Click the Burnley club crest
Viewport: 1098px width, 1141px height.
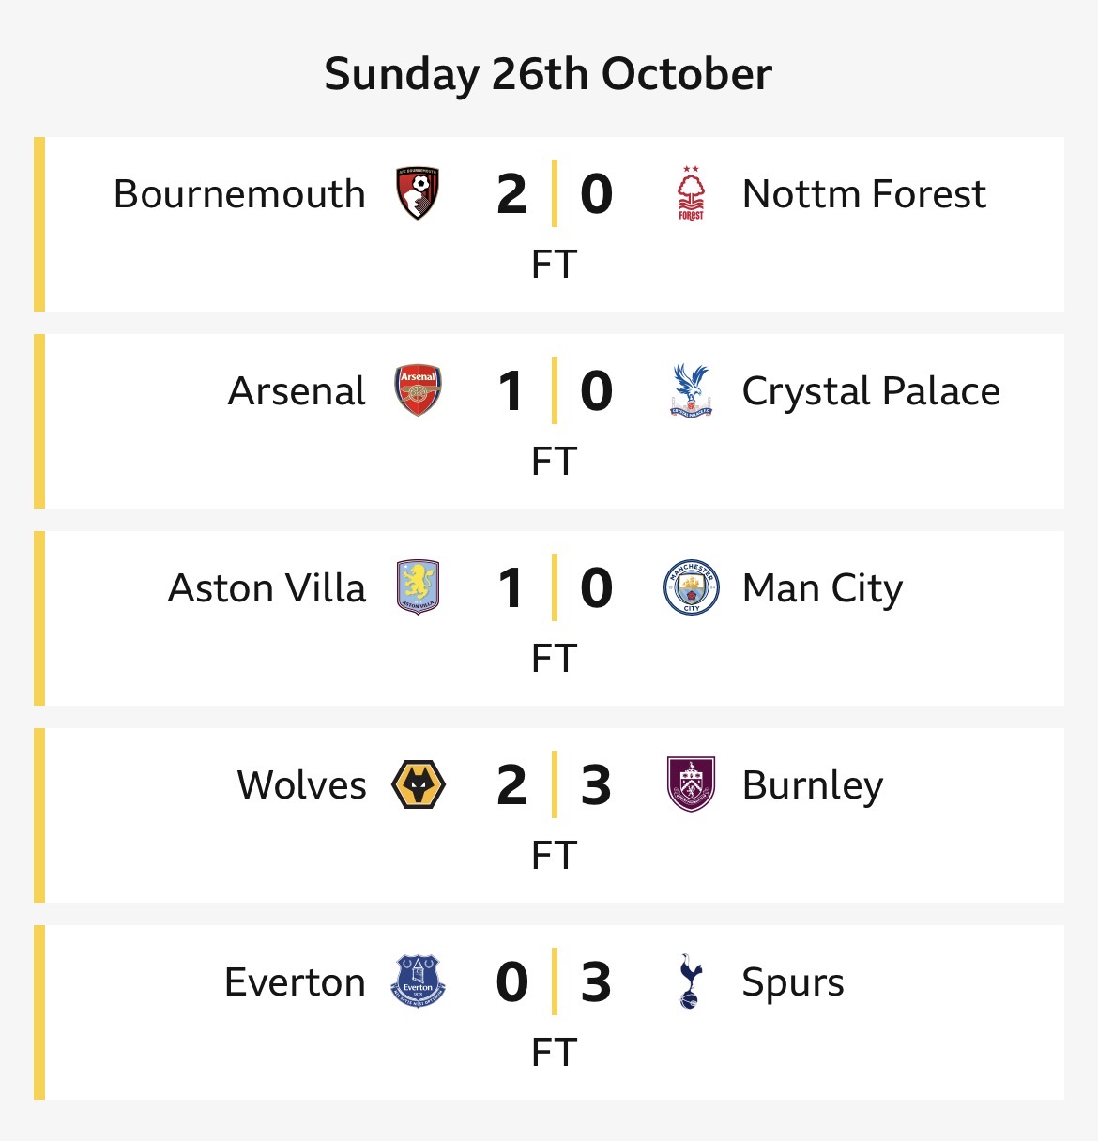pos(691,784)
